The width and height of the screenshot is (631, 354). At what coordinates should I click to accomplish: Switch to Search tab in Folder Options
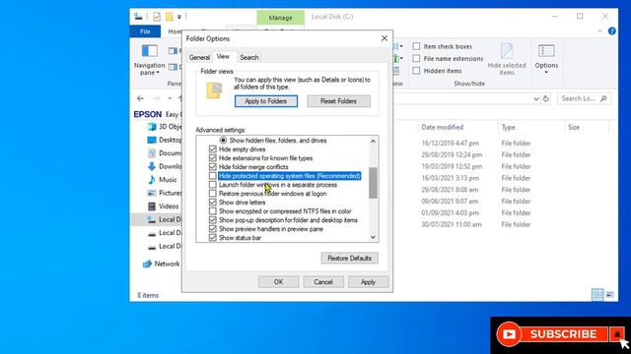click(x=249, y=57)
